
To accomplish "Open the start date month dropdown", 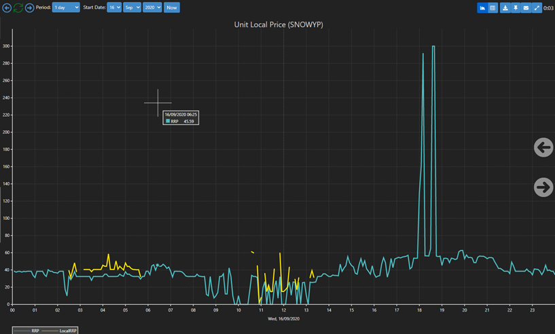I will point(132,7).
